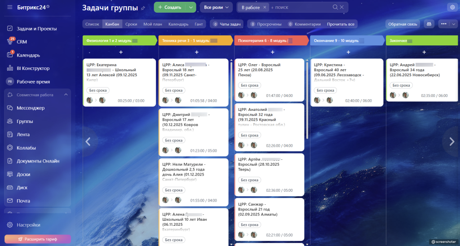The image size is (460, 246).
Task: Switch to the Календарь view tab
Action: (178, 24)
